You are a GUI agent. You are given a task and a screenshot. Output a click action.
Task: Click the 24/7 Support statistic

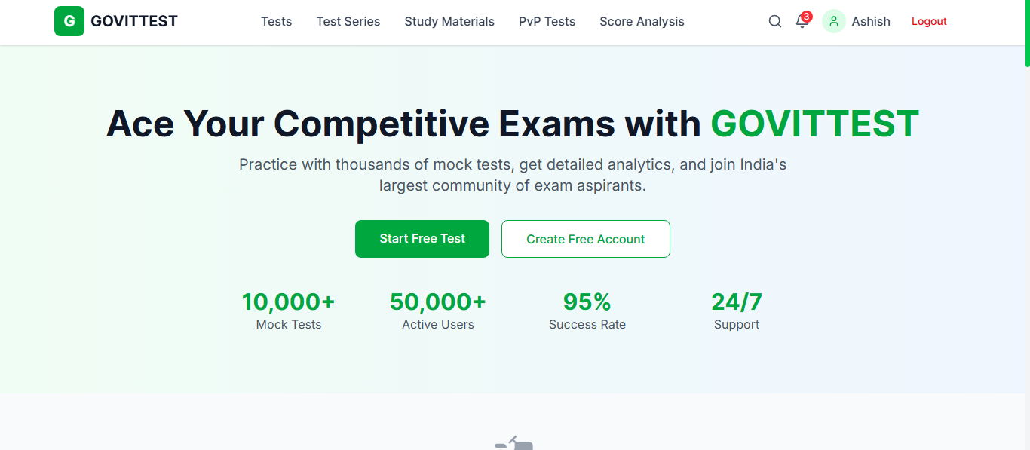click(737, 311)
